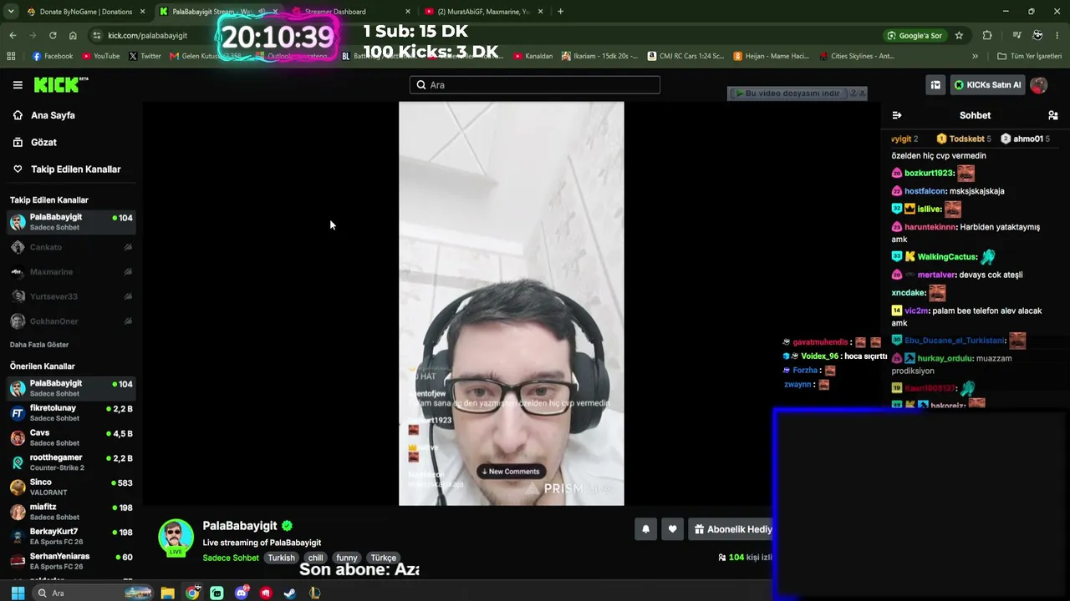Click the Türkçe tag
The width and height of the screenshot is (1070, 601).
[x=384, y=558]
